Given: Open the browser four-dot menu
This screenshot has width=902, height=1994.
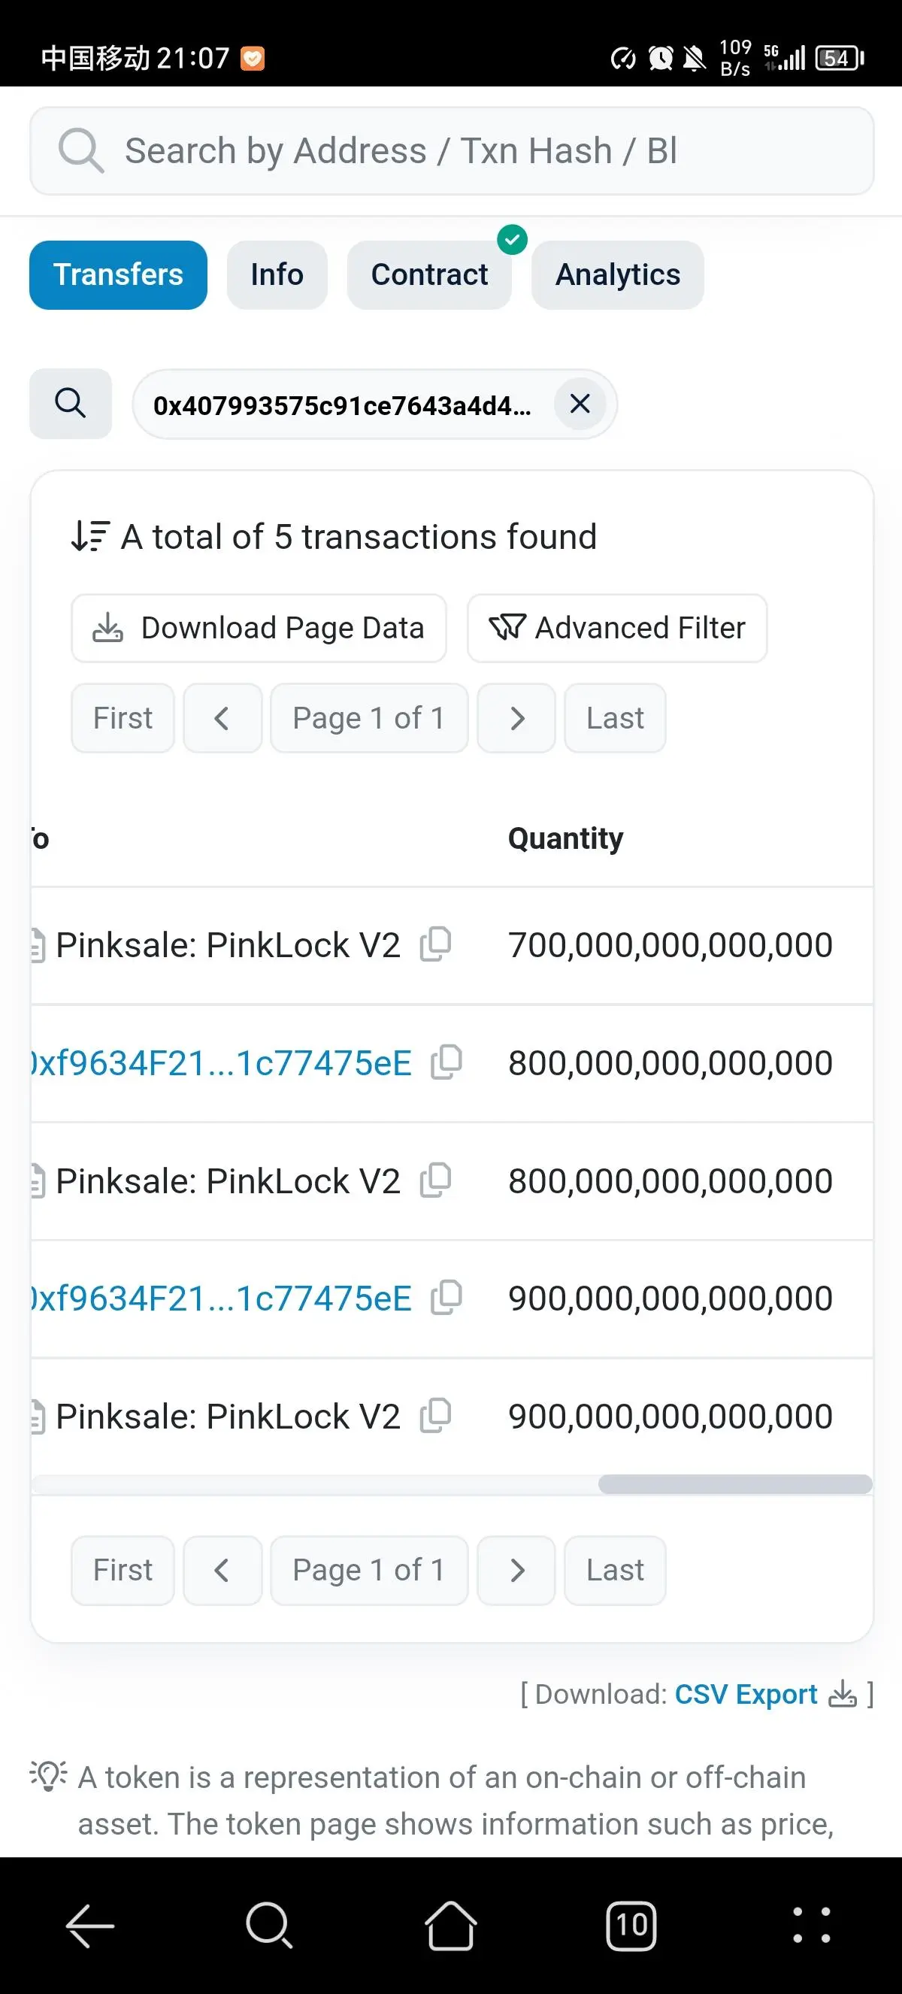Looking at the screenshot, I should (812, 1925).
